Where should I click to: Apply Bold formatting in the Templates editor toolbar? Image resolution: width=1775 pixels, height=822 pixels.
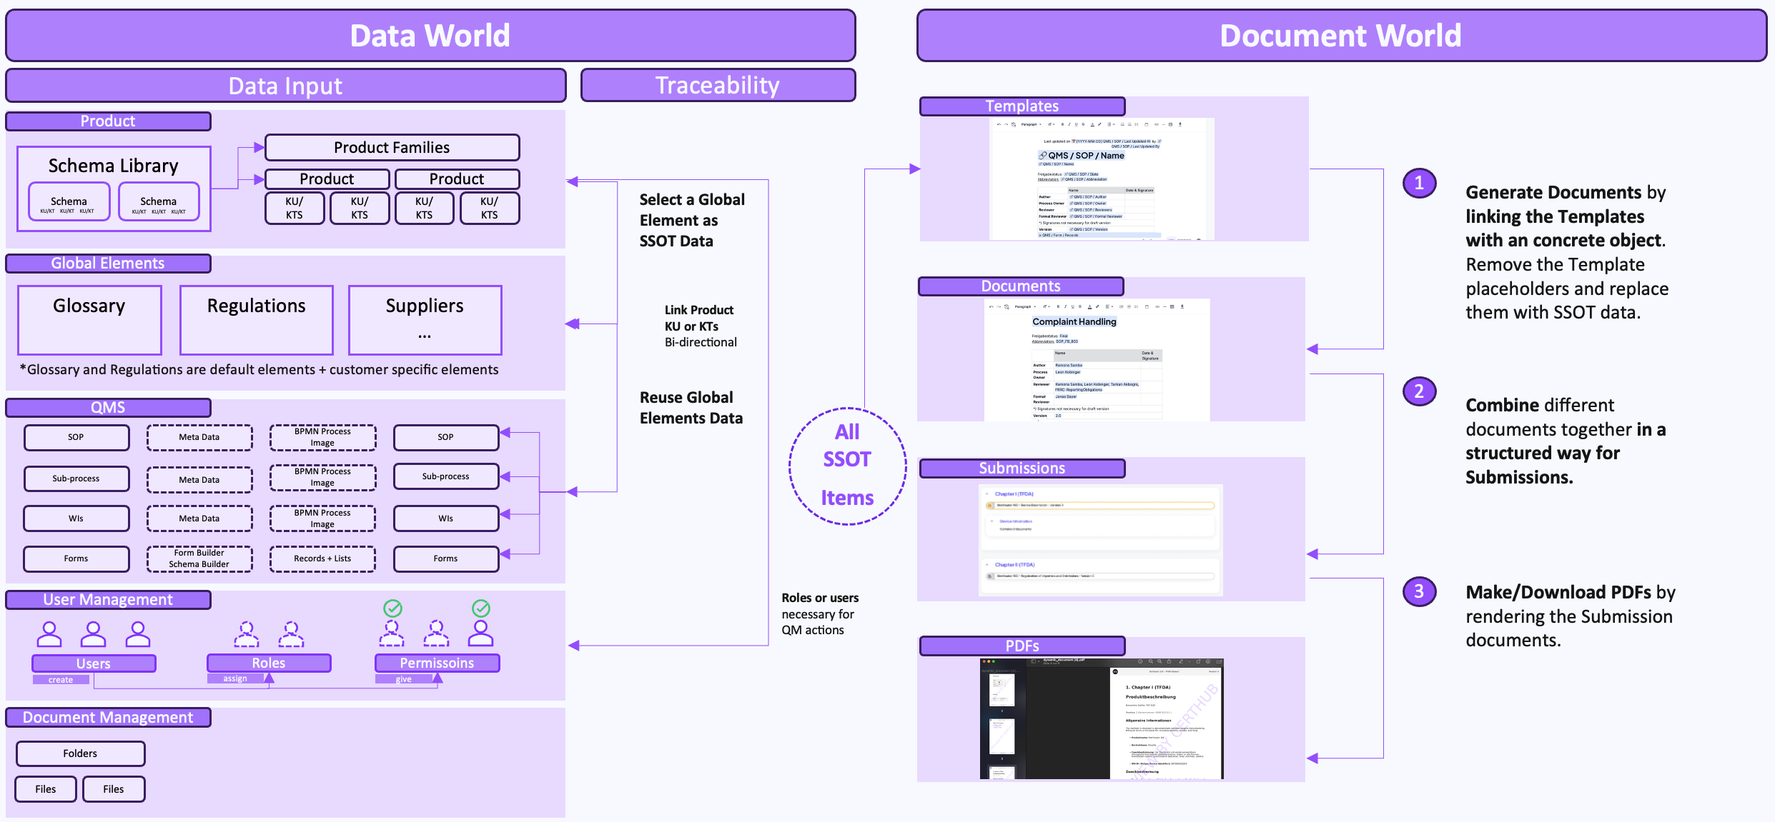(x=1062, y=124)
